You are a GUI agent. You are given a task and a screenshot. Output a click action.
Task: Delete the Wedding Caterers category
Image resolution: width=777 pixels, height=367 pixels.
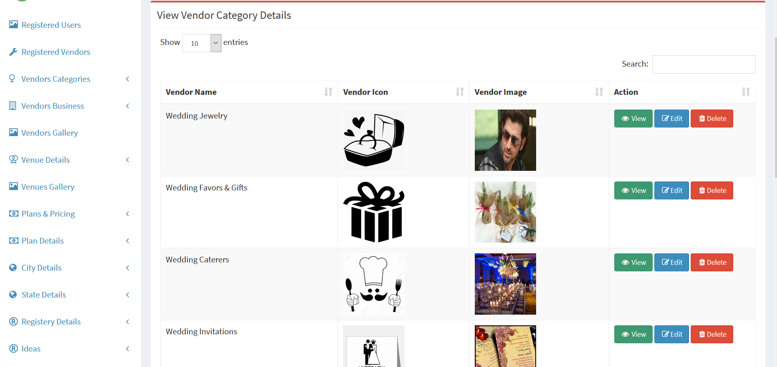[712, 262]
